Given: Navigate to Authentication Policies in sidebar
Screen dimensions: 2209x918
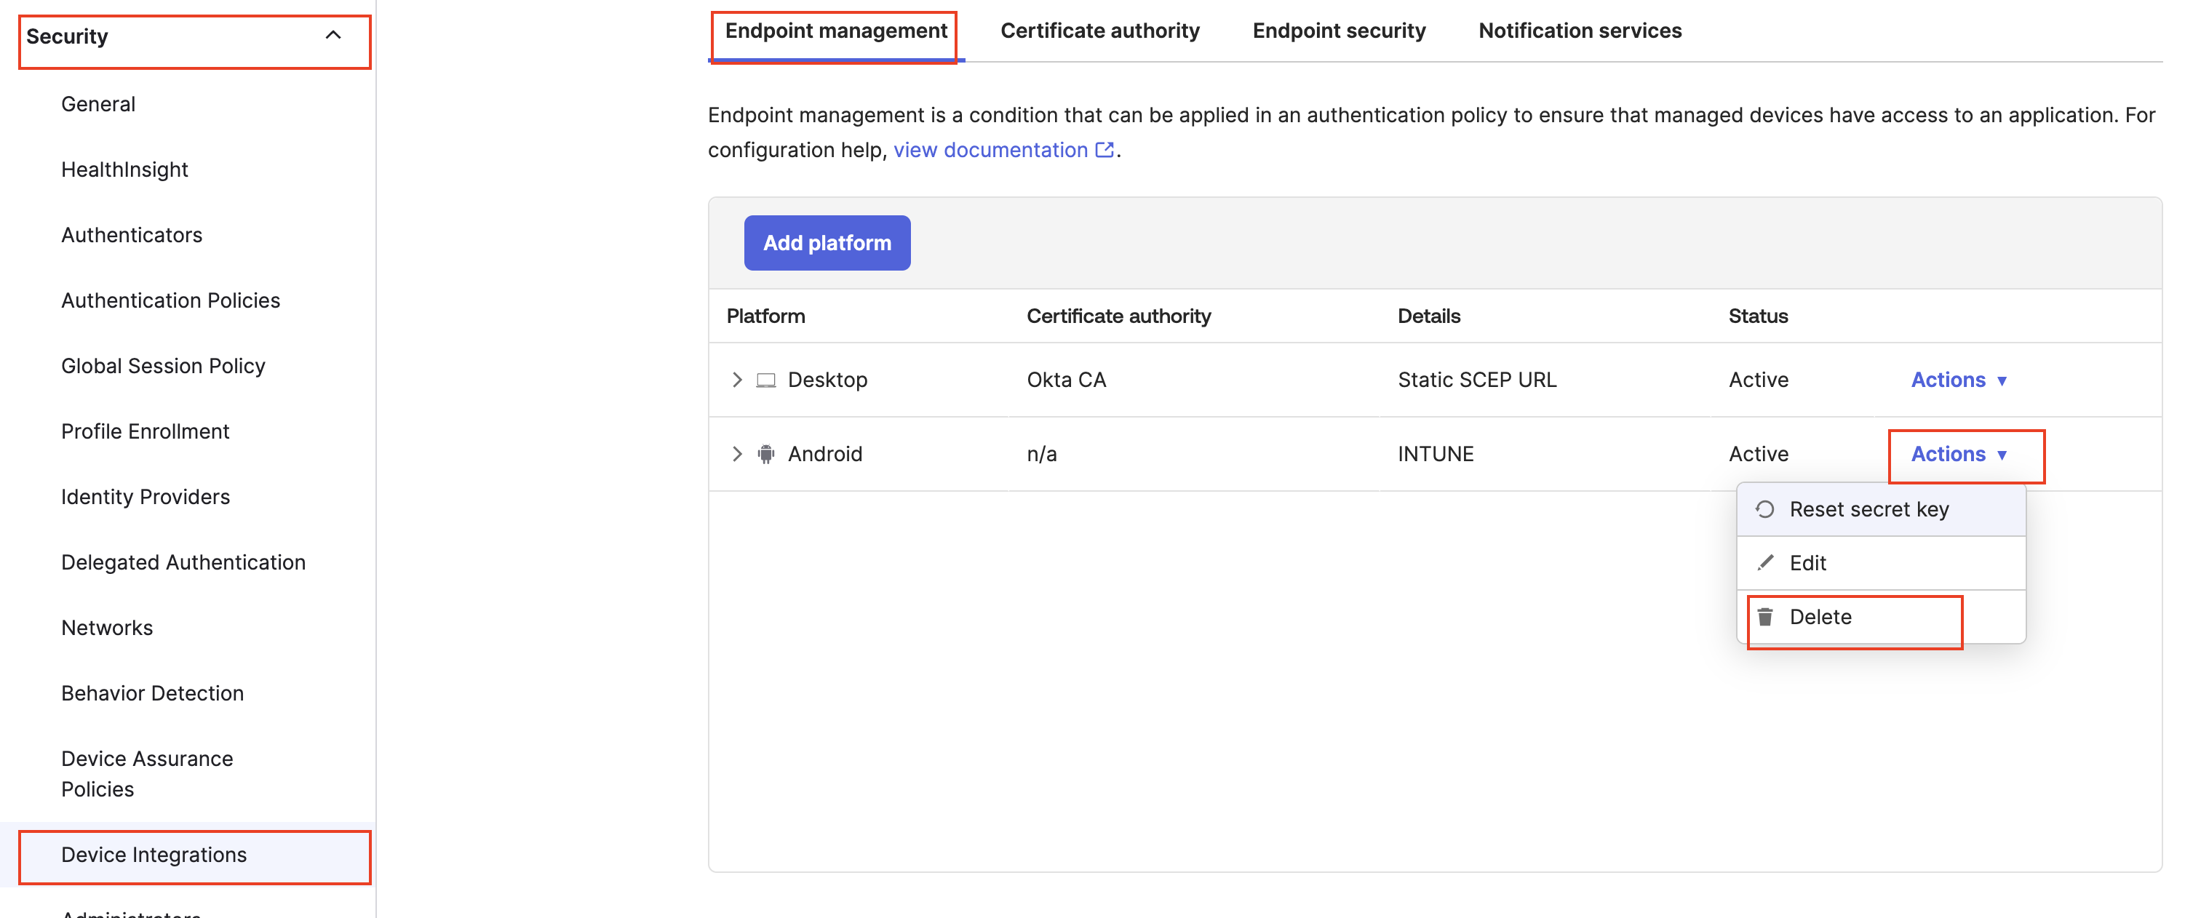Looking at the screenshot, I should coord(171,300).
